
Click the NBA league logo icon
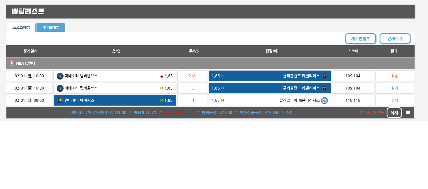(x=12, y=63)
